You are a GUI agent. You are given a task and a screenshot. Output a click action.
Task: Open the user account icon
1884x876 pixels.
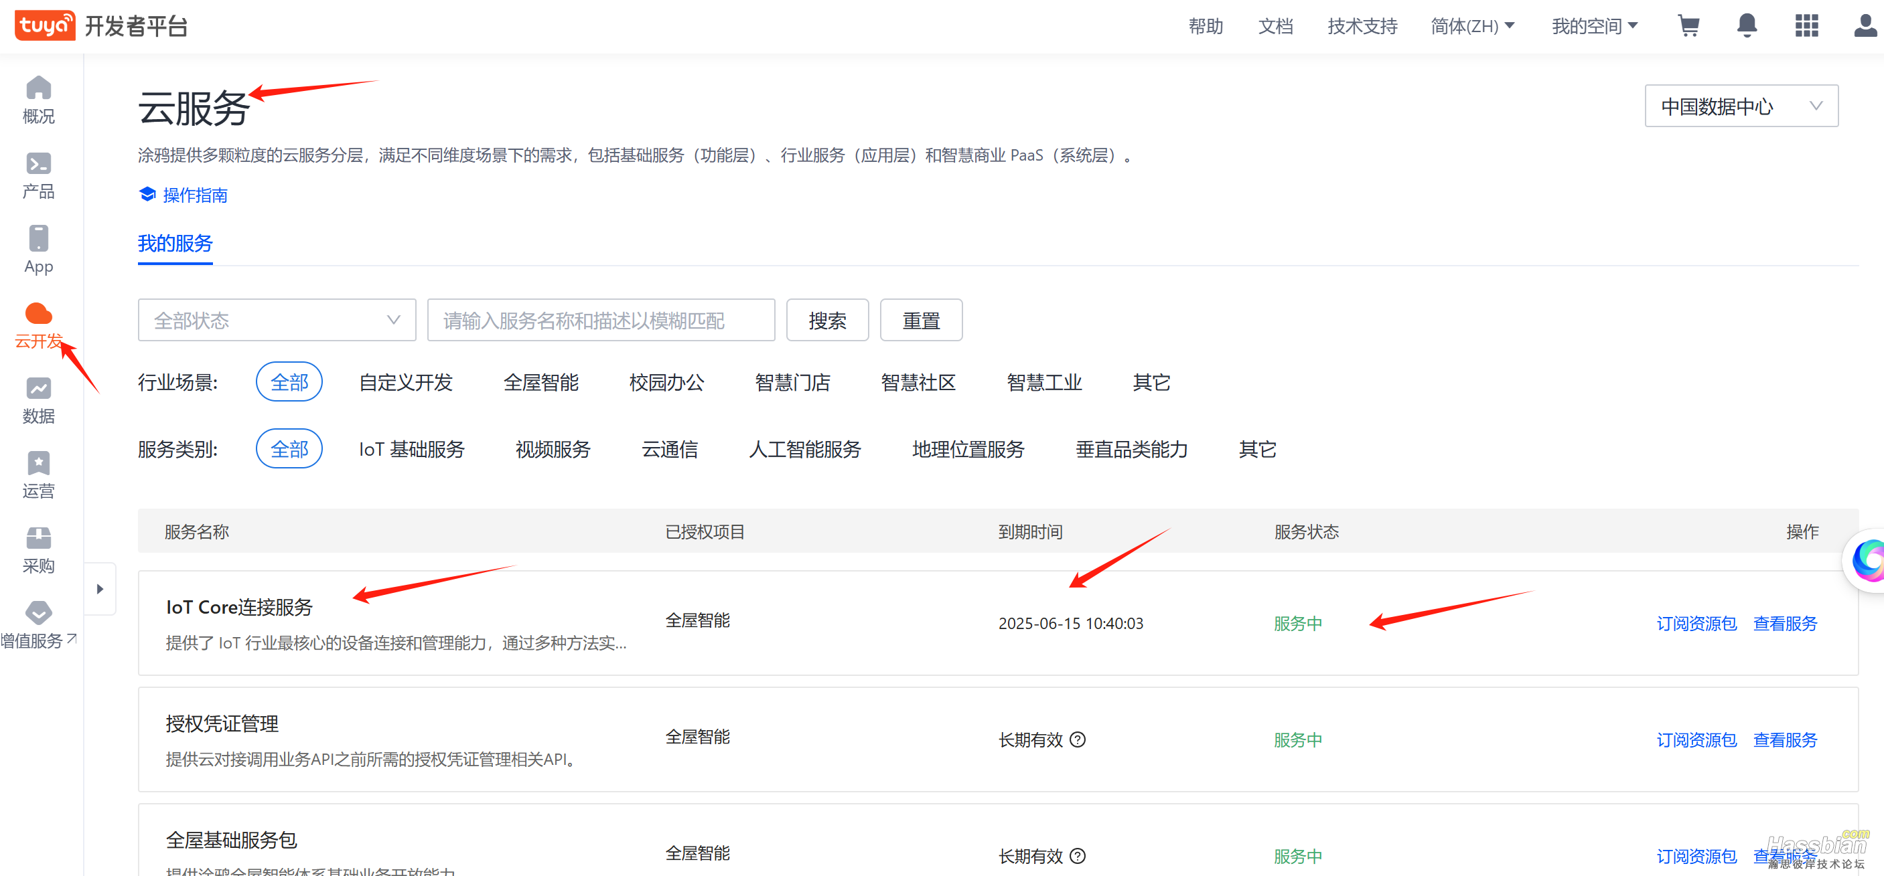[1865, 25]
